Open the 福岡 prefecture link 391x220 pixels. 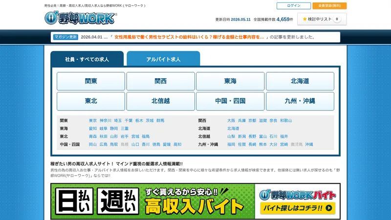231,144
